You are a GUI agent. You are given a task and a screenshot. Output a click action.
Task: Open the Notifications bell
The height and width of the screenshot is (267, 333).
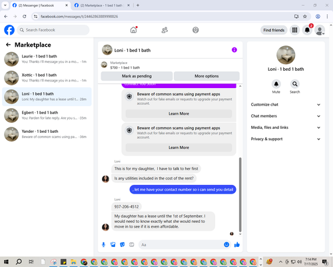click(x=307, y=30)
